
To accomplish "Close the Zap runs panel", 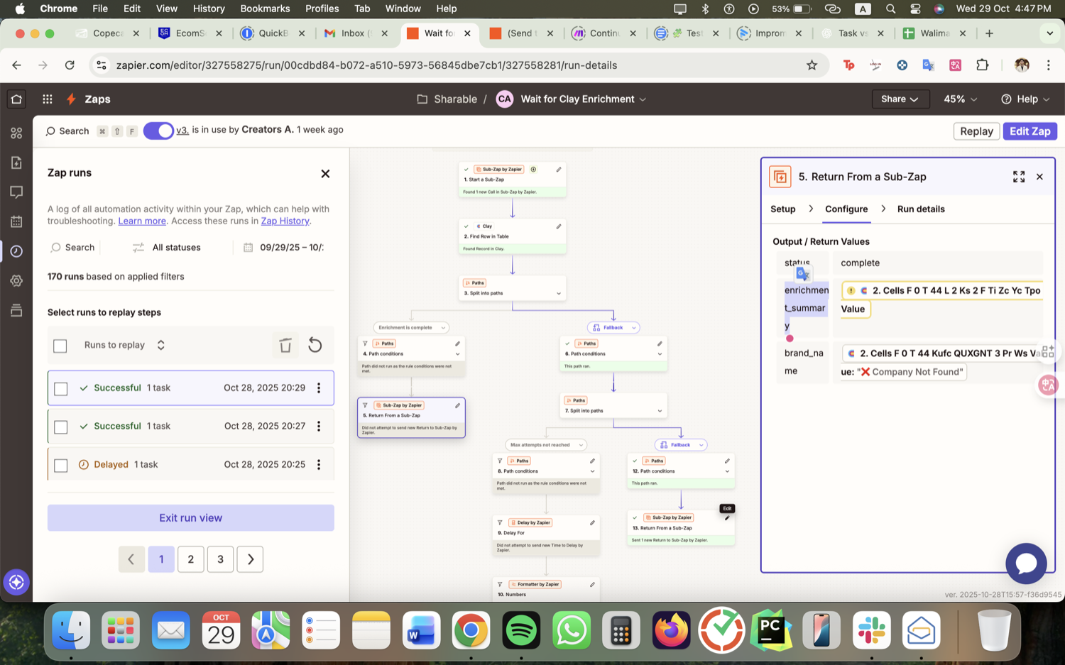I will pos(325,174).
